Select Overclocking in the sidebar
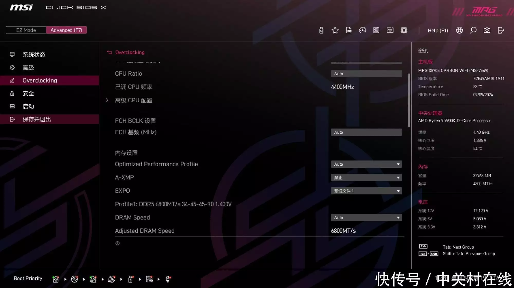514x288 pixels. tap(49, 81)
